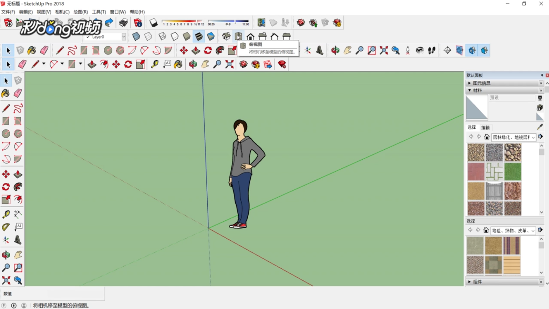
Task: Select the Rotate tool in left toolbar
Action: click(x=6, y=187)
